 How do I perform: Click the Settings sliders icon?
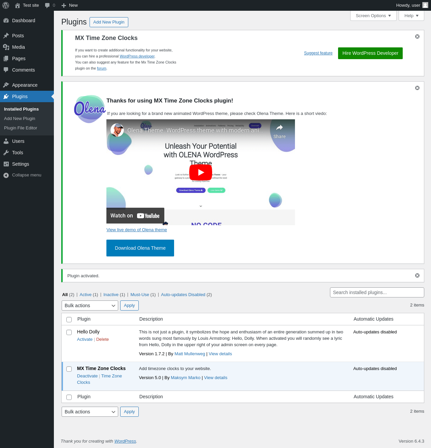(x=6, y=164)
